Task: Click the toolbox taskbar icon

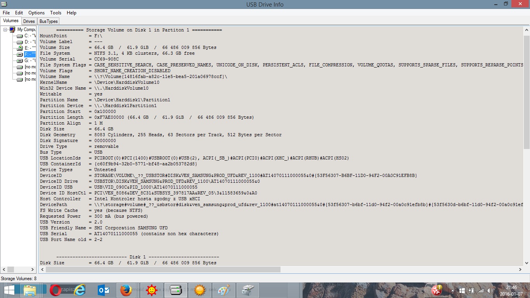Action: pyautogui.click(x=248, y=290)
